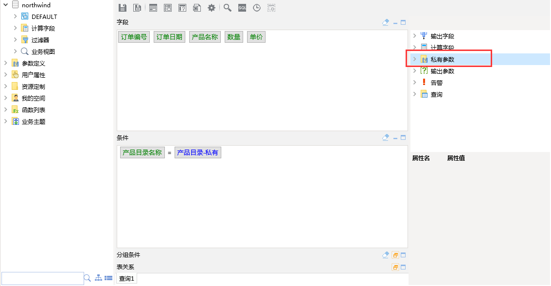
Task: Clear the 分组条件 area with eraser icon
Action: (386, 255)
